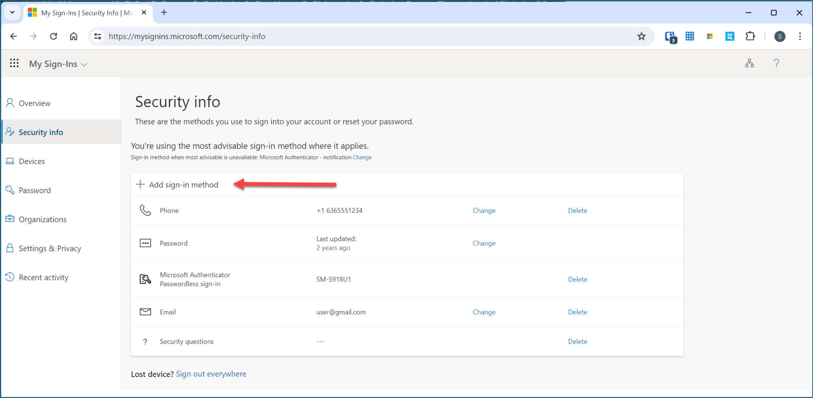Click browser forward arrow
Viewport: 813px width, 398px height.
click(34, 36)
